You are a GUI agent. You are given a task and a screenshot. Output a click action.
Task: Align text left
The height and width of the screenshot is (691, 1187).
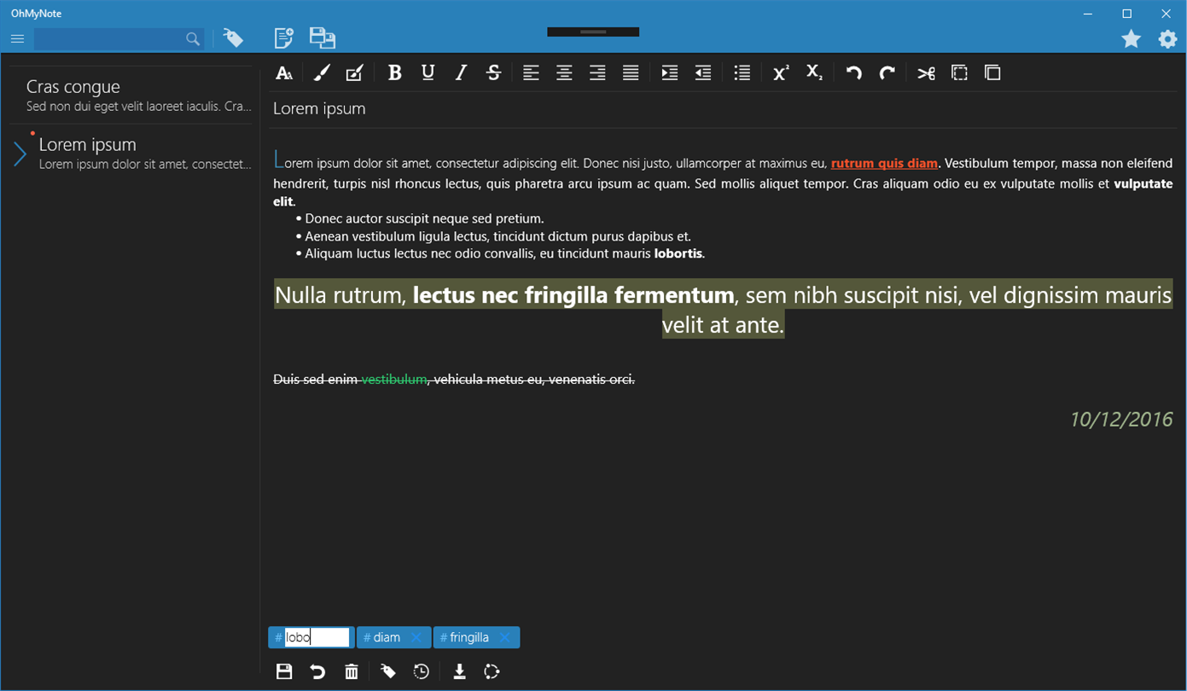(x=531, y=73)
